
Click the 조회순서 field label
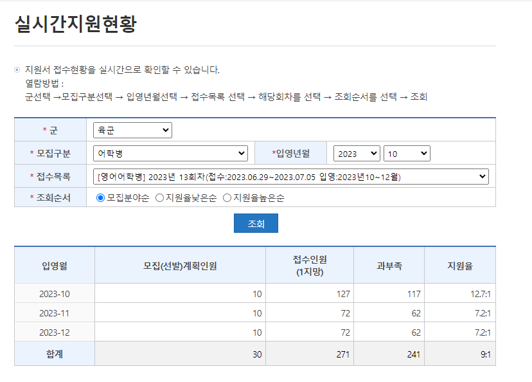50,197
